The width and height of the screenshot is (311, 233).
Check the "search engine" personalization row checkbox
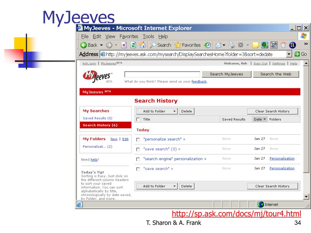[138, 159]
